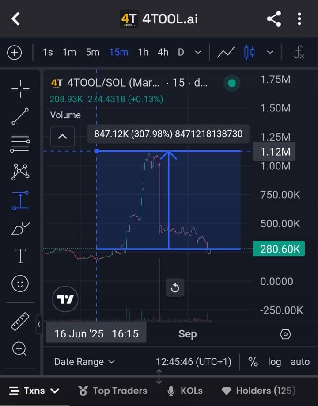Click the 208.93K volume value
The image size is (318, 406).
pos(66,99)
